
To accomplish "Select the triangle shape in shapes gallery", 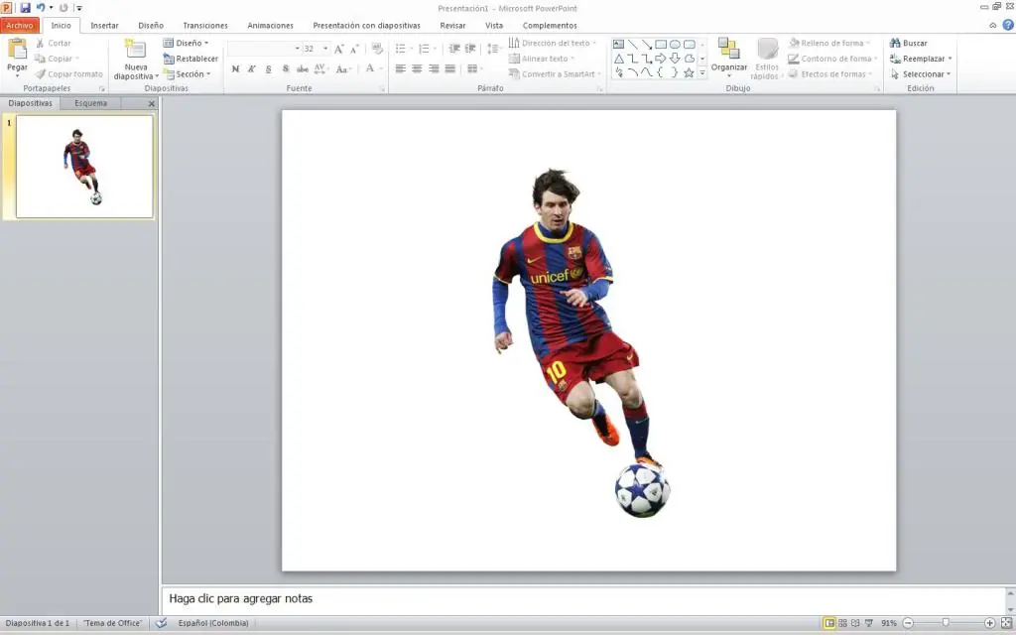I will [619, 59].
